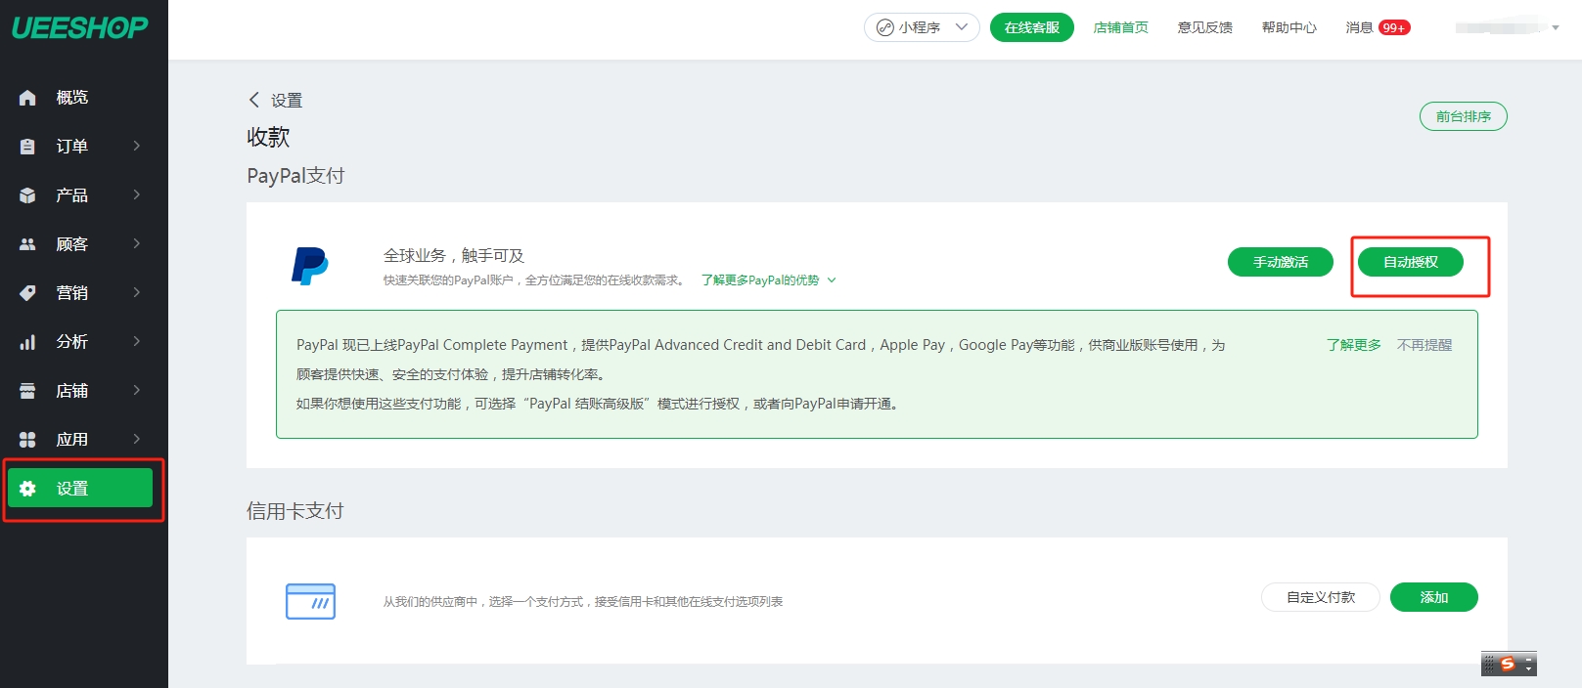The height and width of the screenshot is (688, 1582).
Task: Open 帮助中心 help center
Action: [1289, 27]
